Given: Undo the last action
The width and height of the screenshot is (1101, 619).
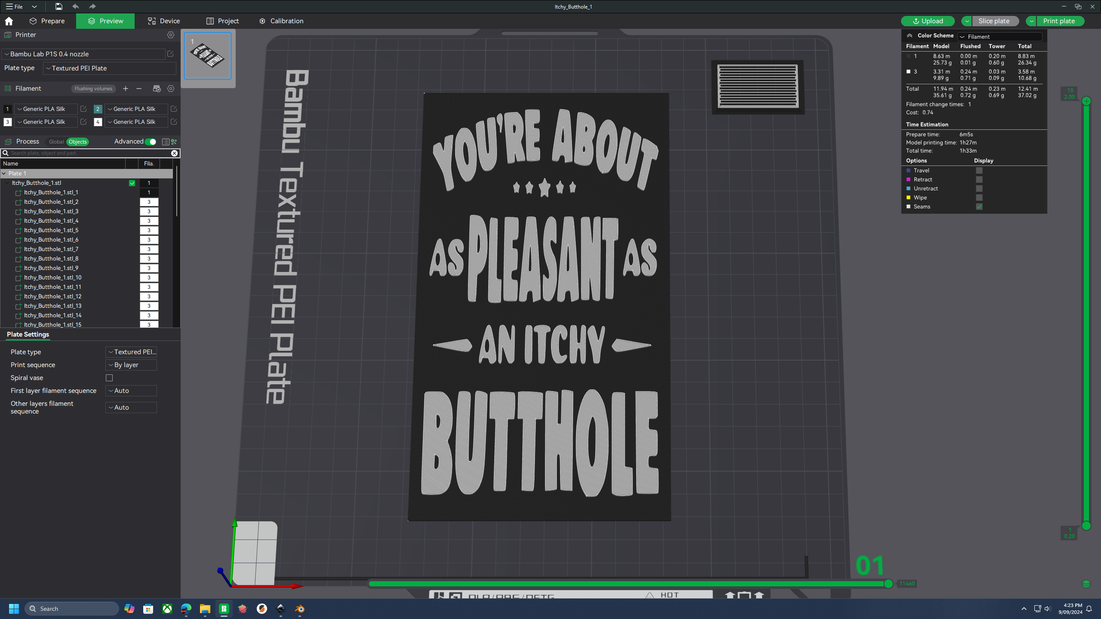Looking at the screenshot, I should [76, 6].
